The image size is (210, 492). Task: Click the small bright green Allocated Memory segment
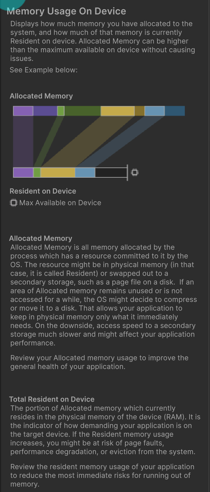pyautogui.click(x=61, y=111)
